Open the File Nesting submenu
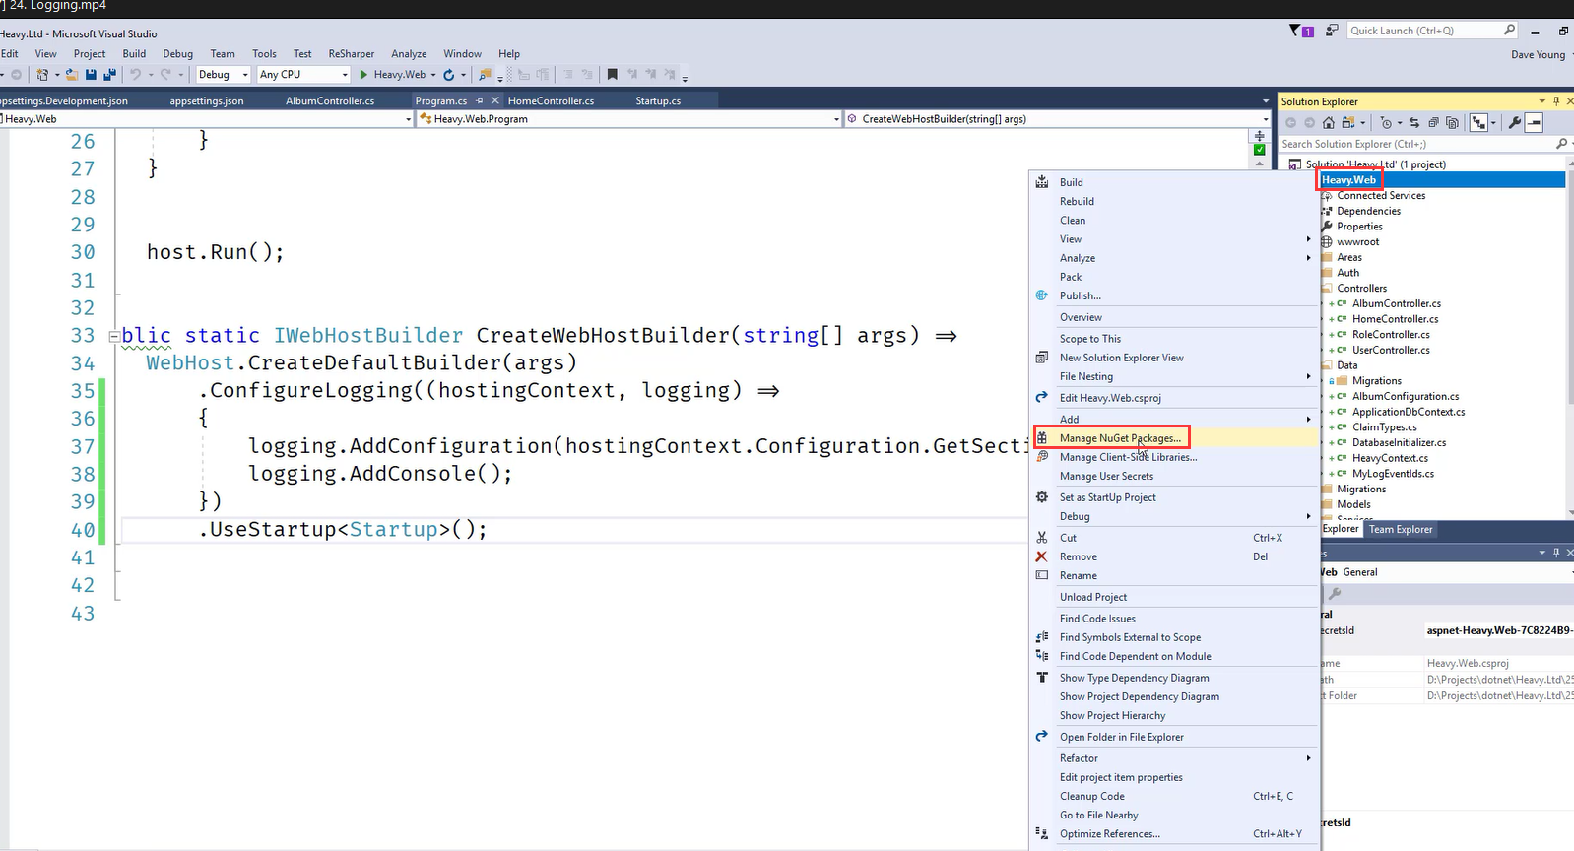Screen dimensions: 1574x851 click(x=1174, y=377)
